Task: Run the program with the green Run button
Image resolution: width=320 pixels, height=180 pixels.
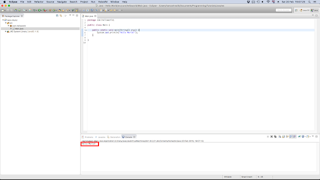Action: point(39,10)
